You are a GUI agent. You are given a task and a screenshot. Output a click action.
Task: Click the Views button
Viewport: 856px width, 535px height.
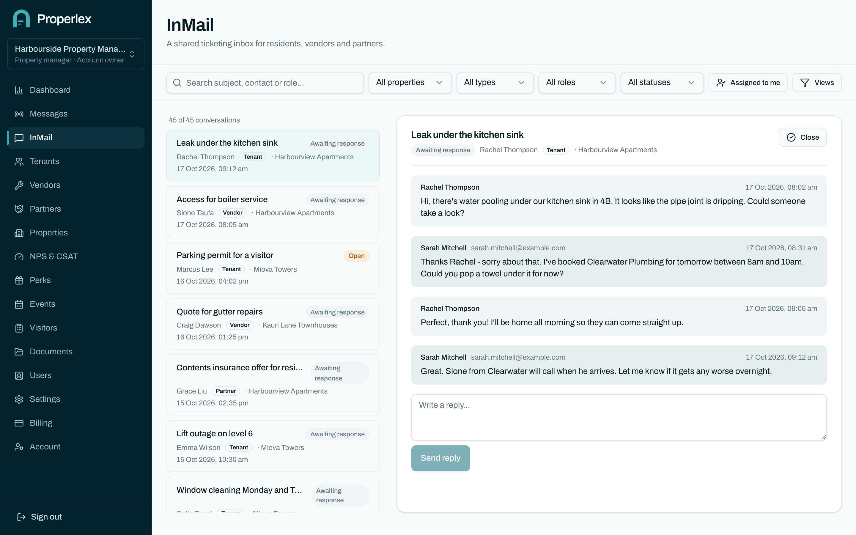click(x=817, y=83)
